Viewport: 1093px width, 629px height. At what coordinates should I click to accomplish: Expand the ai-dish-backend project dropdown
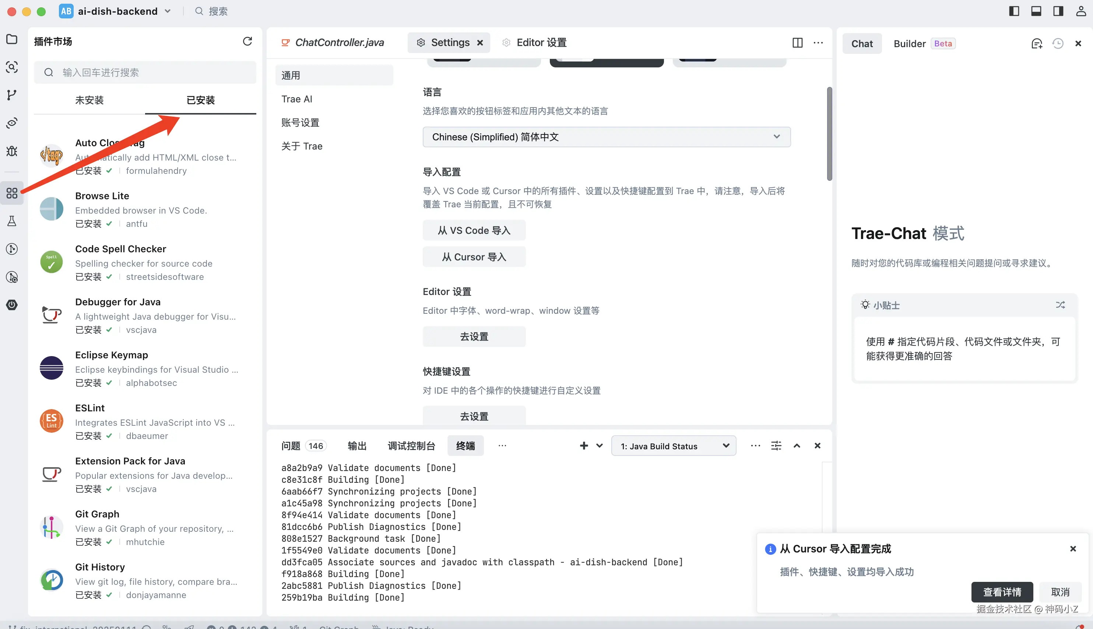click(x=168, y=11)
